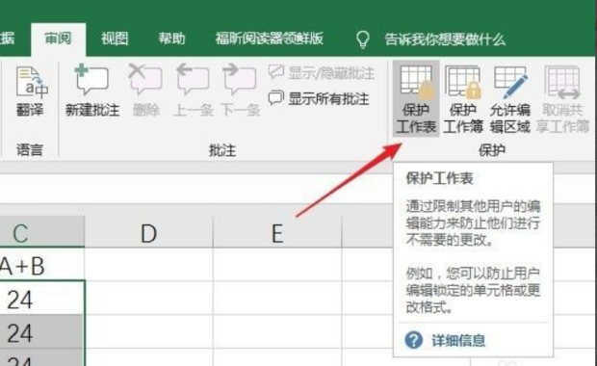Open 允许编辑区域 allow edit ranges
Viewport: 597px width, 366px height.
tap(509, 98)
